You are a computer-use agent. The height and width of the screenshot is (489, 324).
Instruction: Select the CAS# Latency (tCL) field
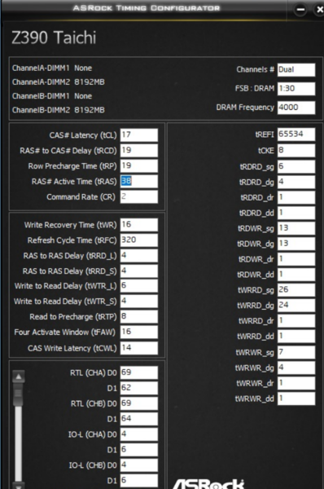click(139, 135)
